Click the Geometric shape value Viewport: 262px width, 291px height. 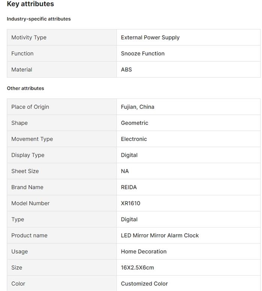tap(134, 123)
